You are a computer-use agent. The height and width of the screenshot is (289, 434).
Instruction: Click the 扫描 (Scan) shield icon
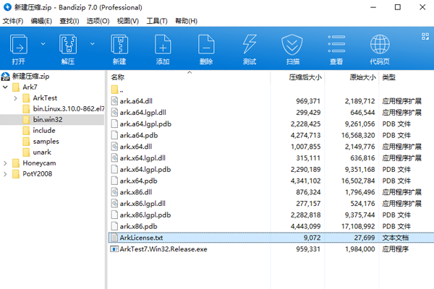click(x=292, y=46)
